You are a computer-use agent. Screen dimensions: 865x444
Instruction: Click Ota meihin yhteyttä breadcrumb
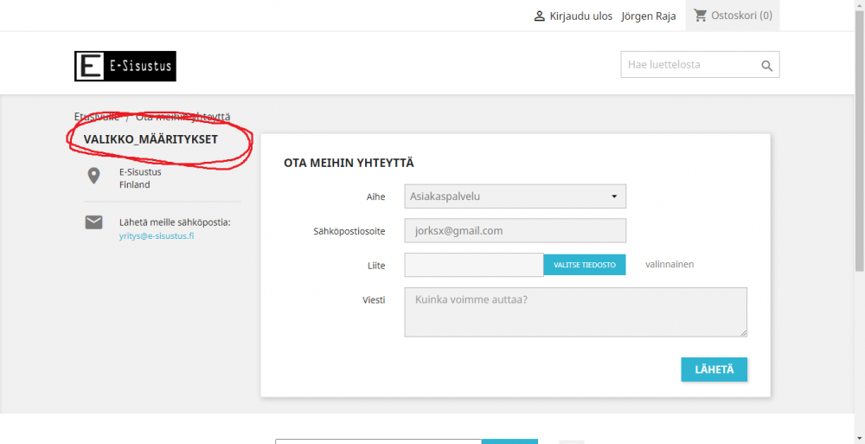[x=183, y=117]
